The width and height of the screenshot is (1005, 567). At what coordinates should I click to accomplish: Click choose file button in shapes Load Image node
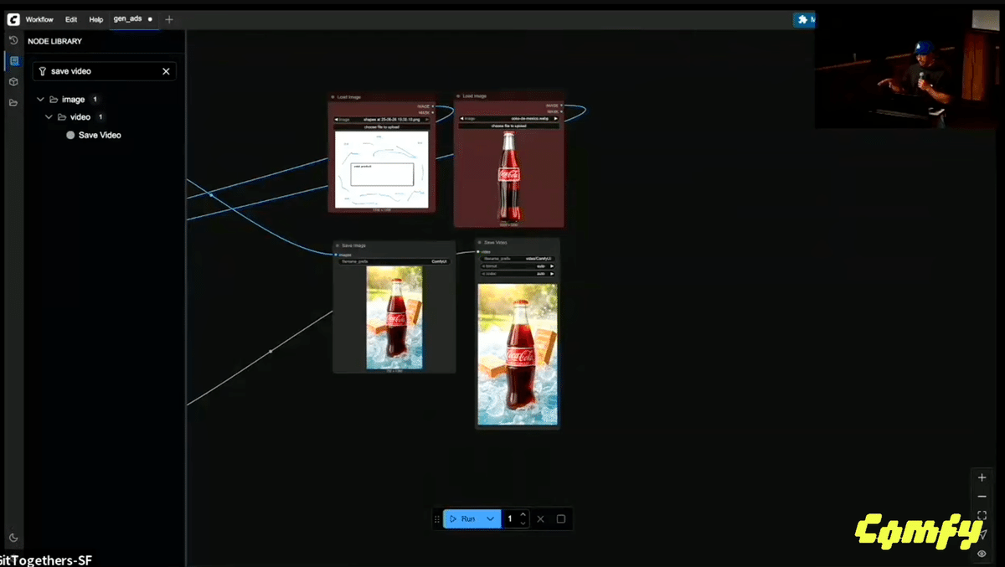[x=381, y=126]
